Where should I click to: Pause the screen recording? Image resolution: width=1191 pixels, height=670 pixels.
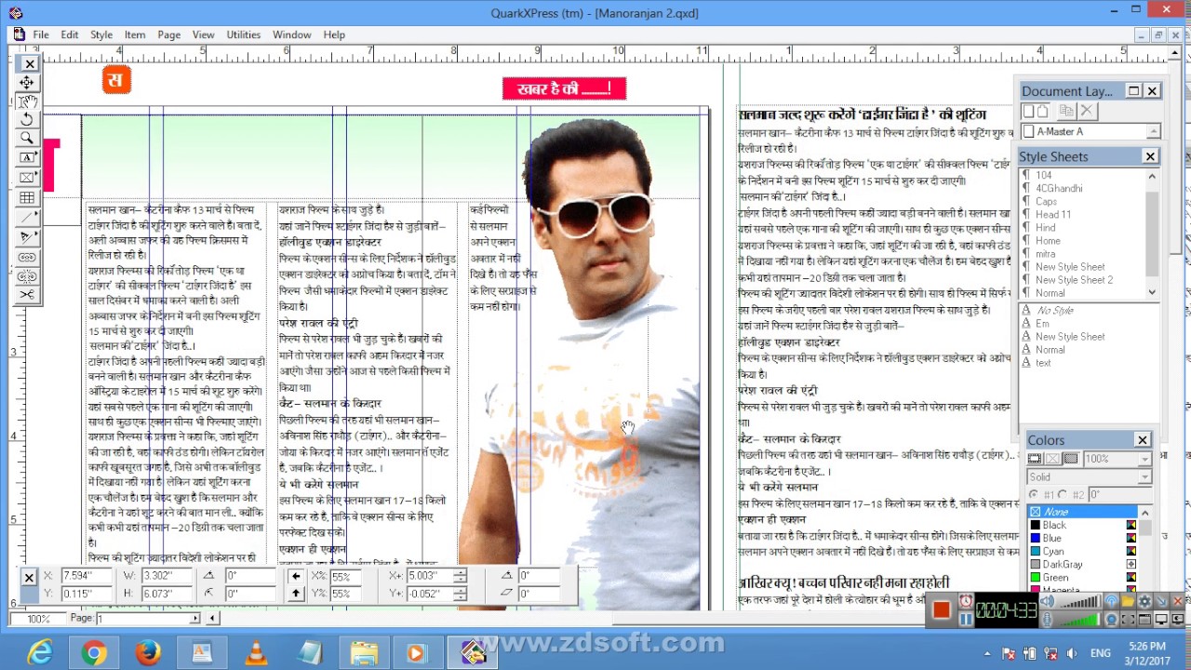coord(966,619)
